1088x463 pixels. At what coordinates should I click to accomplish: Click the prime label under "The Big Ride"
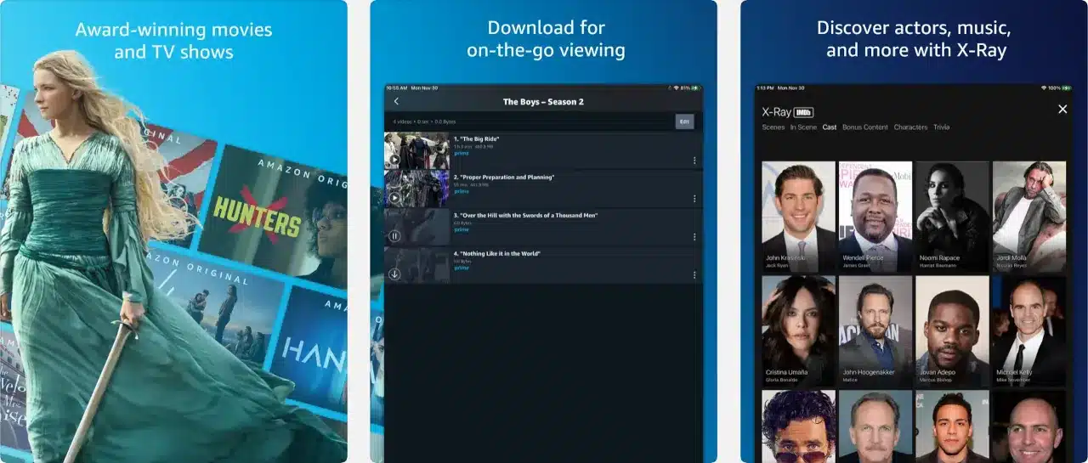tap(461, 153)
